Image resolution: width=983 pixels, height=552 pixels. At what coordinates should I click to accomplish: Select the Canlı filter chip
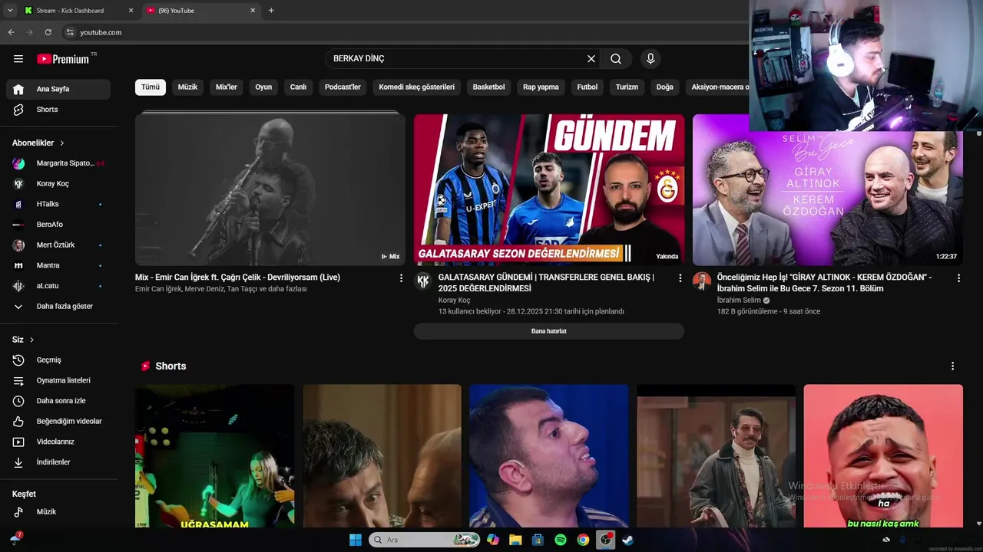[x=298, y=87]
